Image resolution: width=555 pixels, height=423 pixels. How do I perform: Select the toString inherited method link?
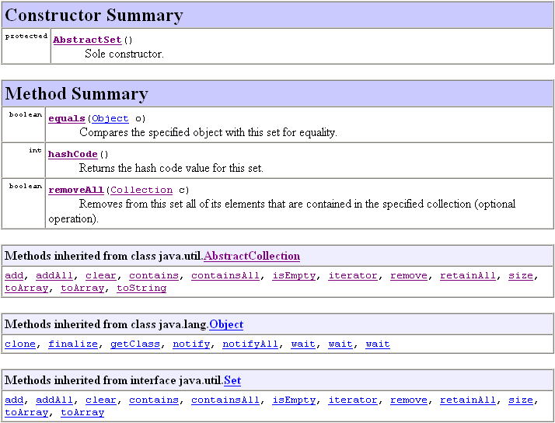tap(141, 288)
